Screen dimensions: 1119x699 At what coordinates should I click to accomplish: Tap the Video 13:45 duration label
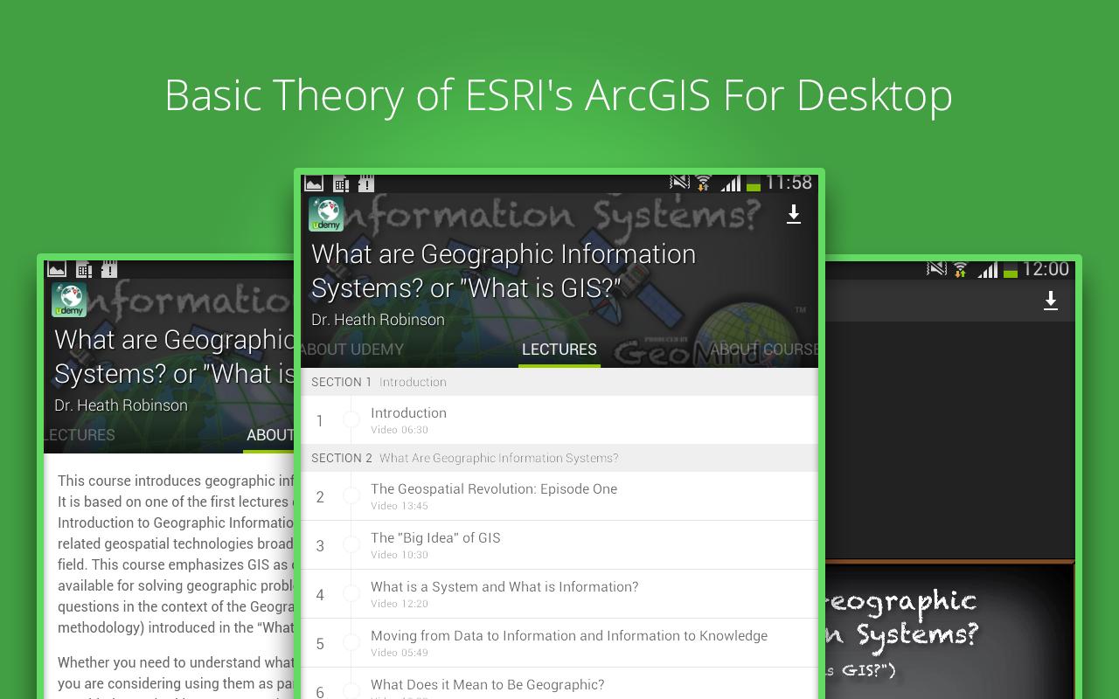(400, 506)
